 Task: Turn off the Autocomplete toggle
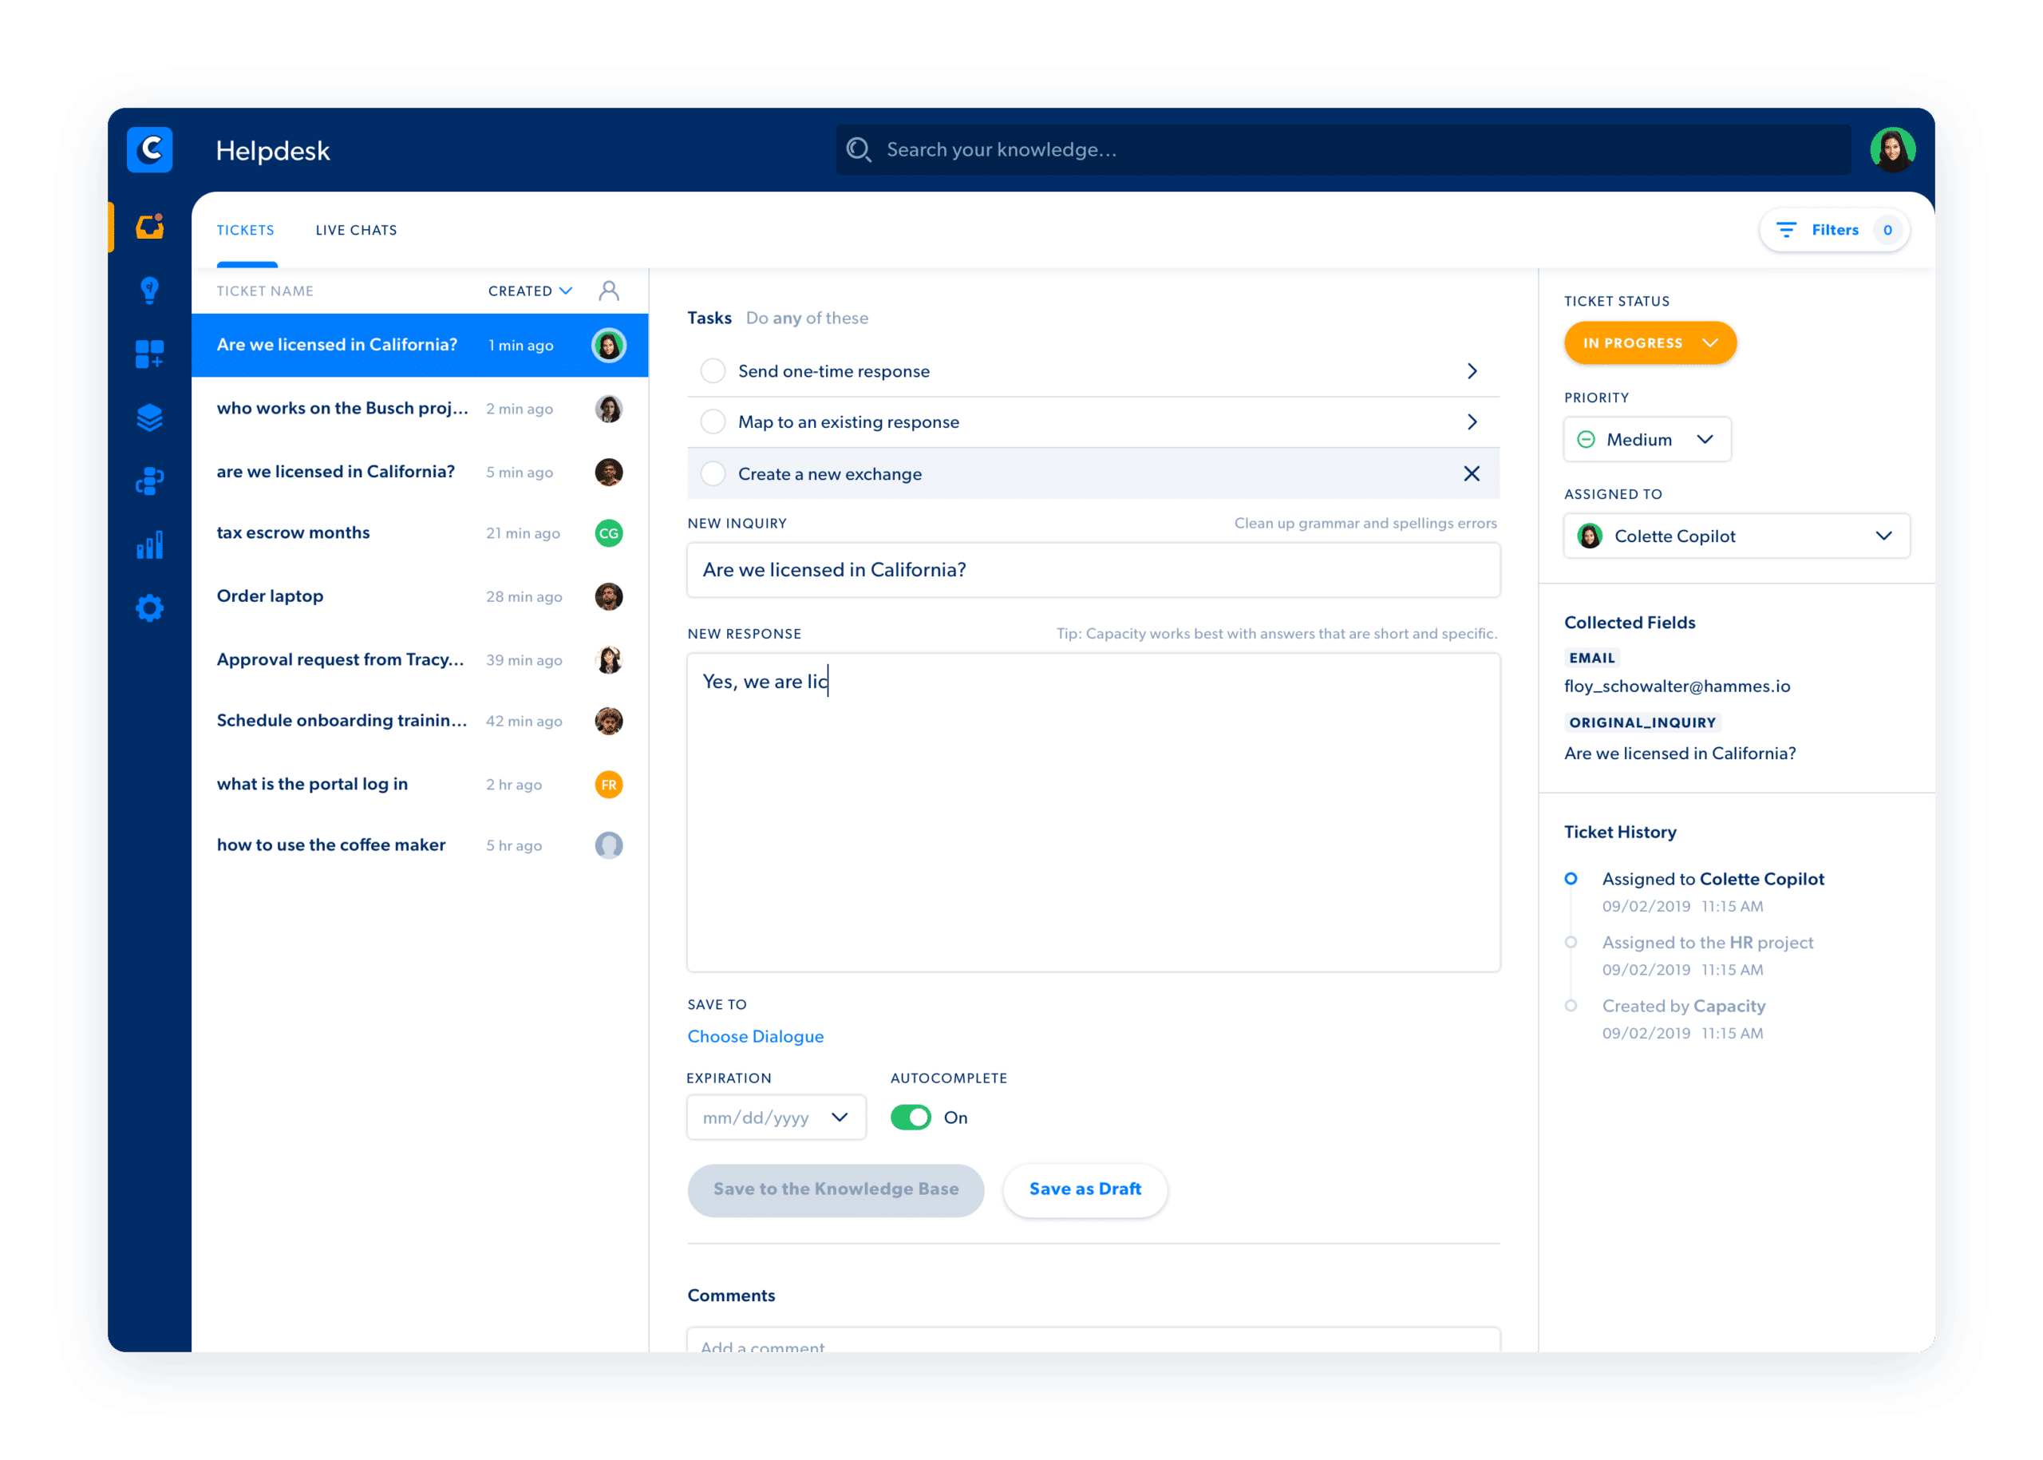[911, 1118]
